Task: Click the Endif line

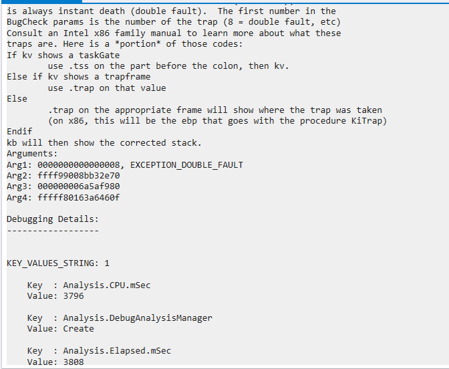Action: pos(19,132)
